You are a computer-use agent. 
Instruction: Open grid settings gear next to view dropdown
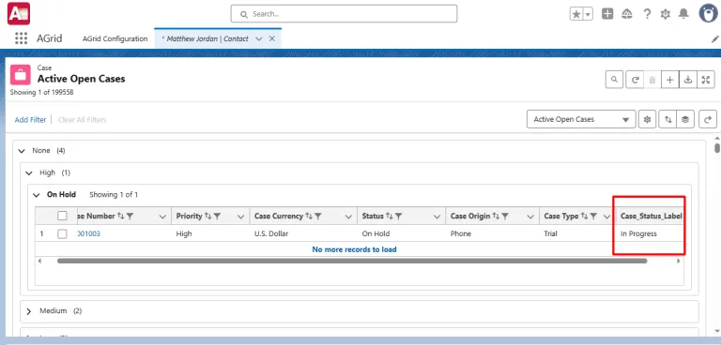point(648,119)
